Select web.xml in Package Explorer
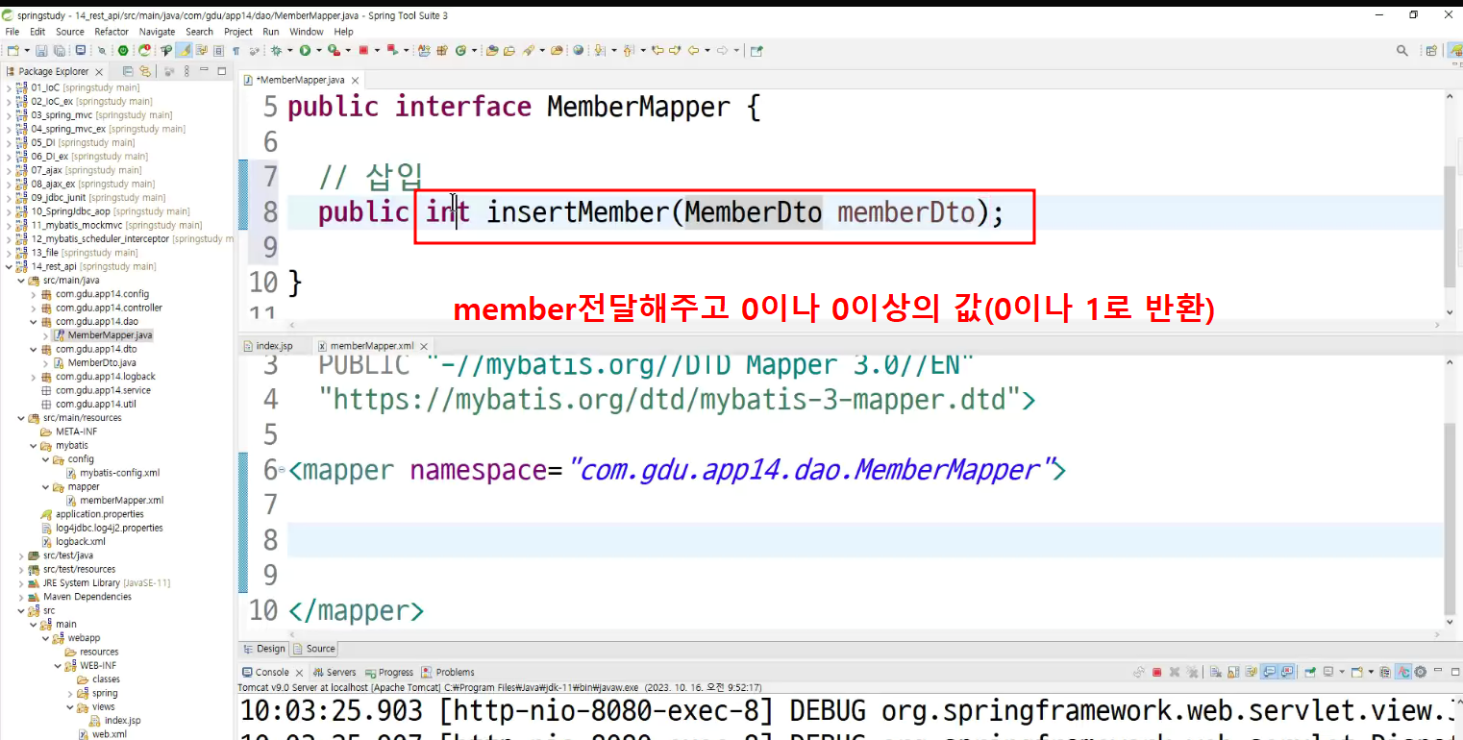The height and width of the screenshot is (740, 1463). coord(101,734)
